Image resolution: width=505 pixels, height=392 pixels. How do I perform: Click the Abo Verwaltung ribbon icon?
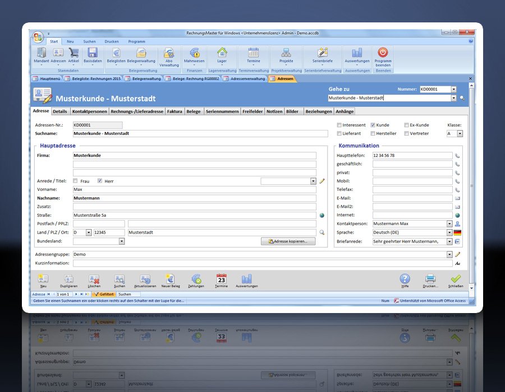(169, 54)
